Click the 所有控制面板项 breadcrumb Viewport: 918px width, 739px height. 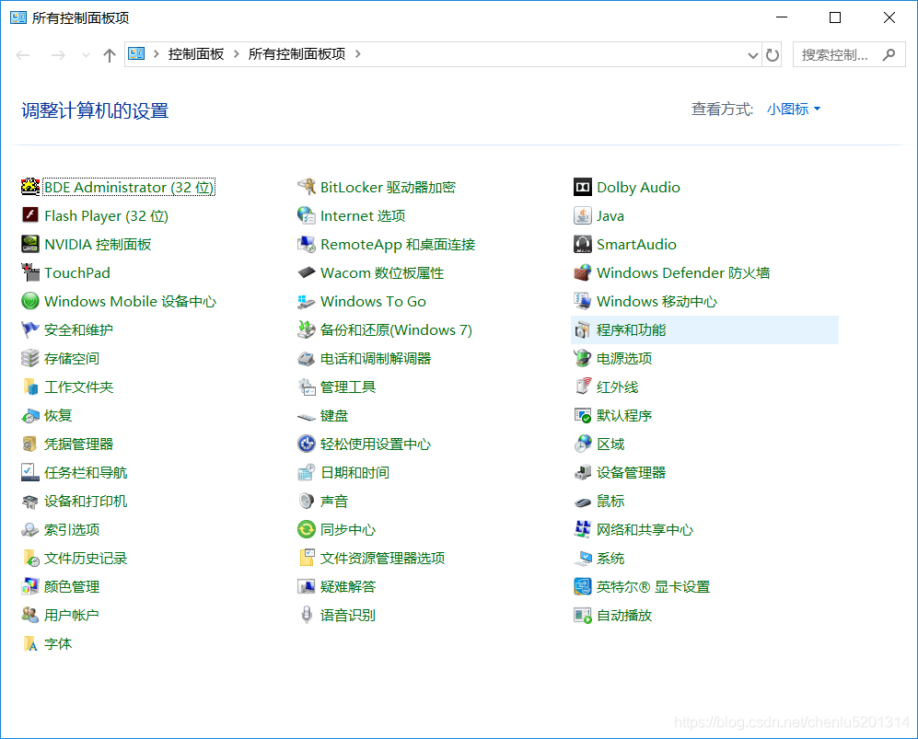[x=296, y=54]
